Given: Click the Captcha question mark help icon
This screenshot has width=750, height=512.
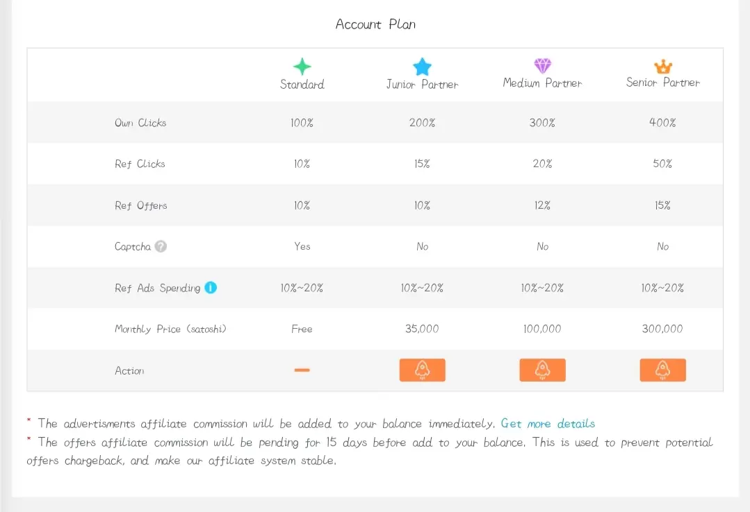Looking at the screenshot, I should [161, 246].
